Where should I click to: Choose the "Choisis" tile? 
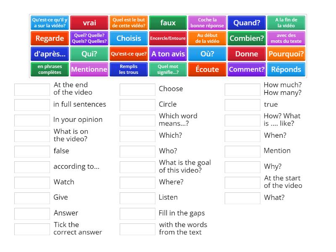coord(129,38)
